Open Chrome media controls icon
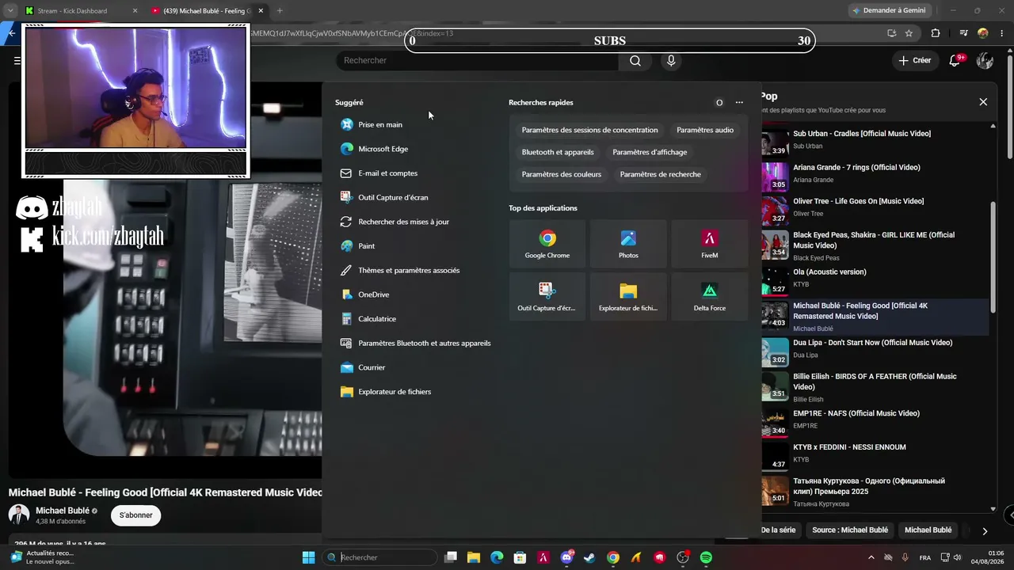Viewport: 1014px width, 570px height. pos(963,33)
